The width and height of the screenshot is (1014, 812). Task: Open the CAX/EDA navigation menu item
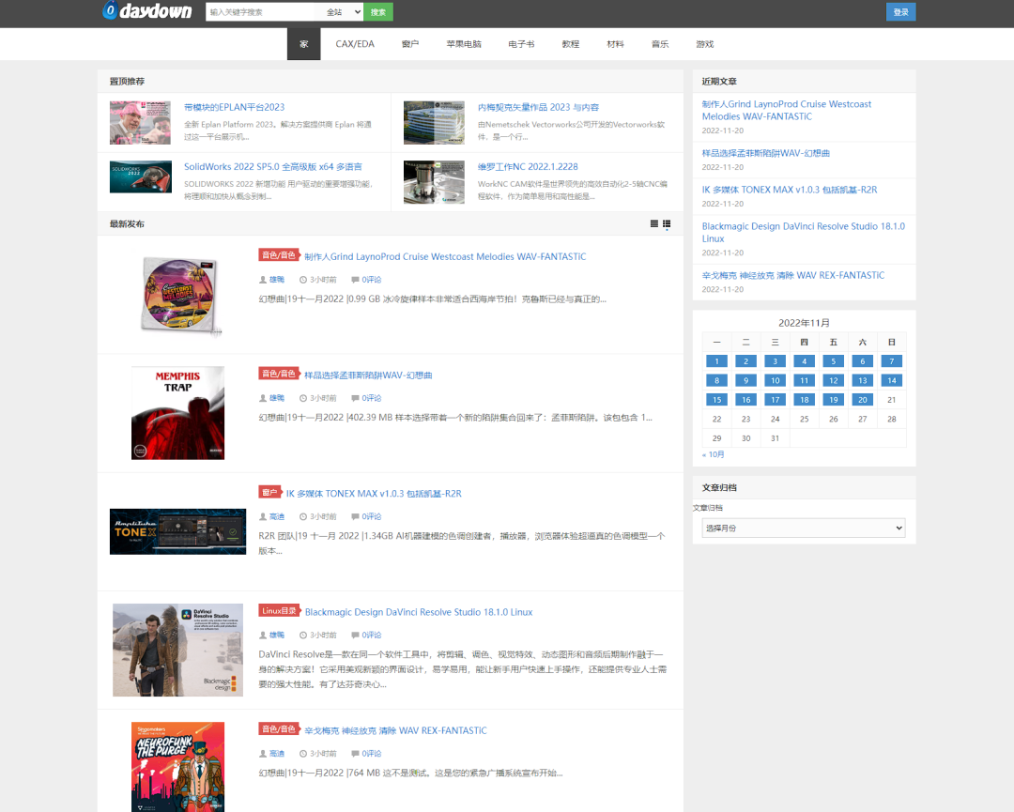(355, 44)
